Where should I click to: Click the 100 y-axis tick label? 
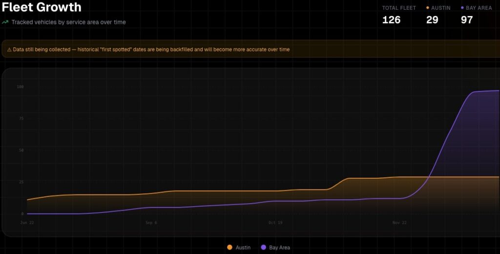pos(20,87)
